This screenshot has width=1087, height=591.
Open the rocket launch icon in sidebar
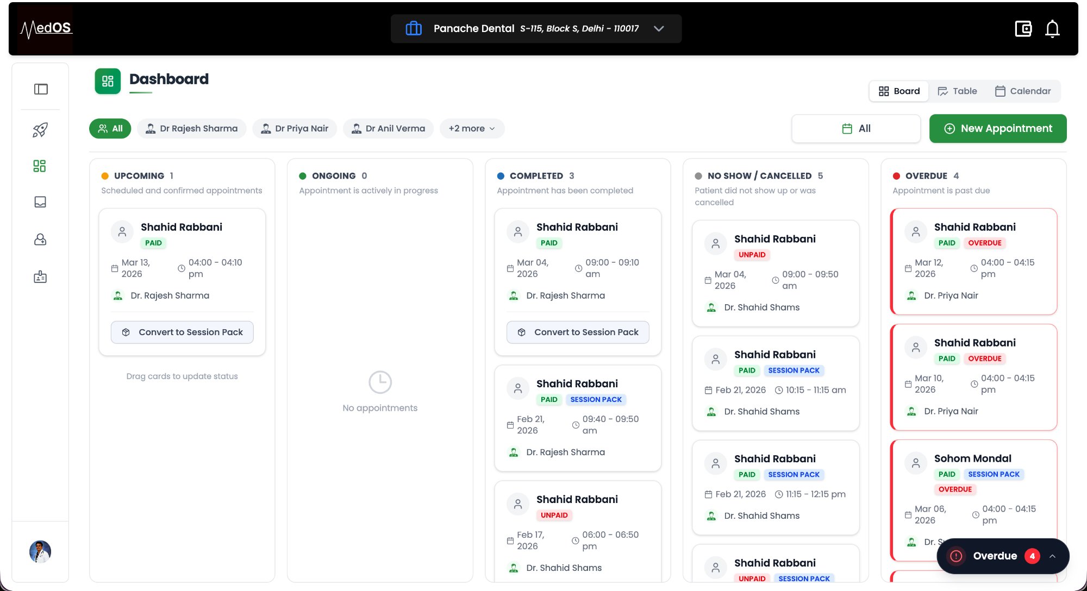pyautogui.click(x=40, y=130)
